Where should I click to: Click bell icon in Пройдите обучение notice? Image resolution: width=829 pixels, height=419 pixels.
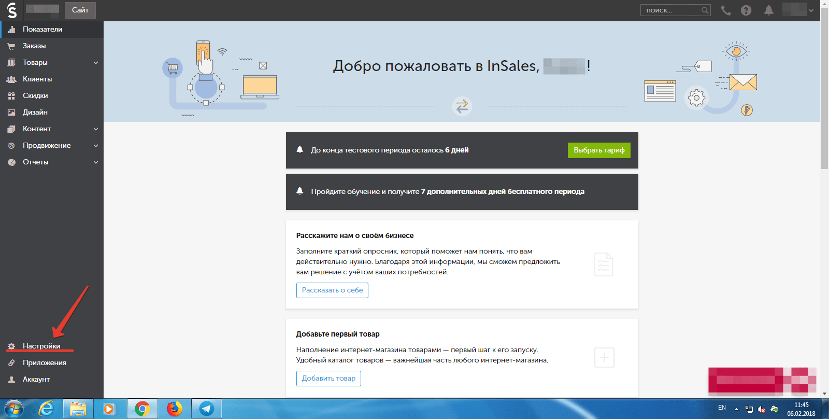(299, 191)
